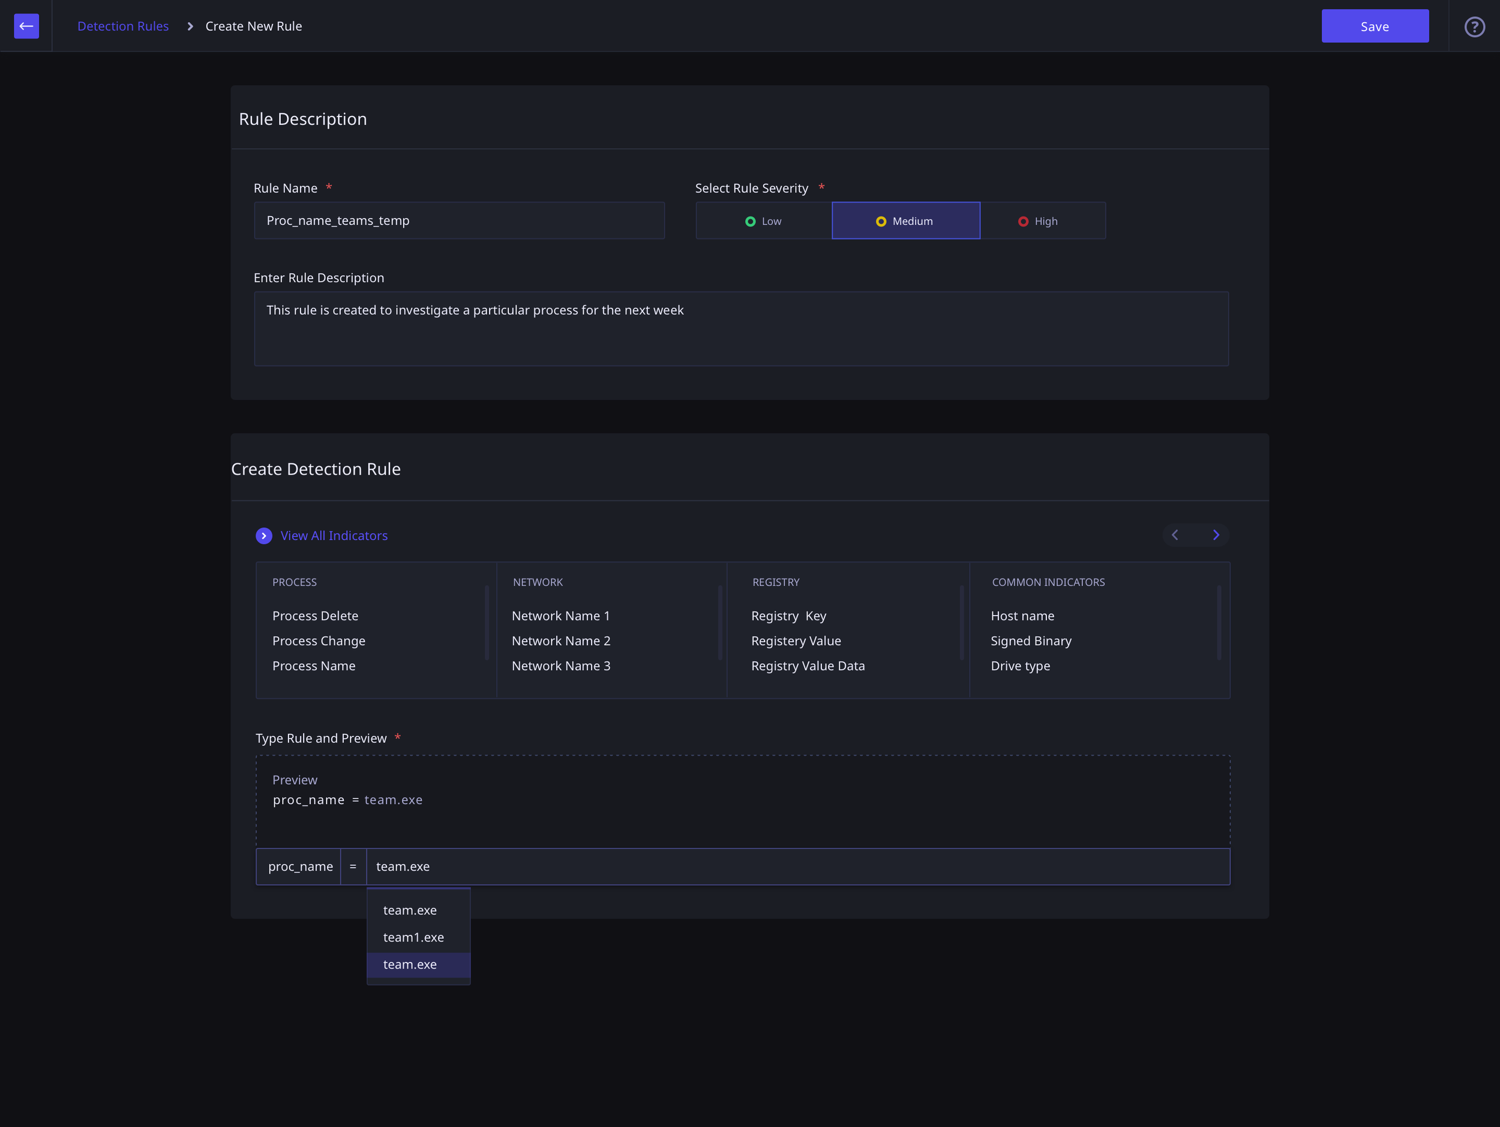This screenshot has width=1500, height=1127.
Task: Click the View All Indicators arrow icon
Action: coord(264,536)
